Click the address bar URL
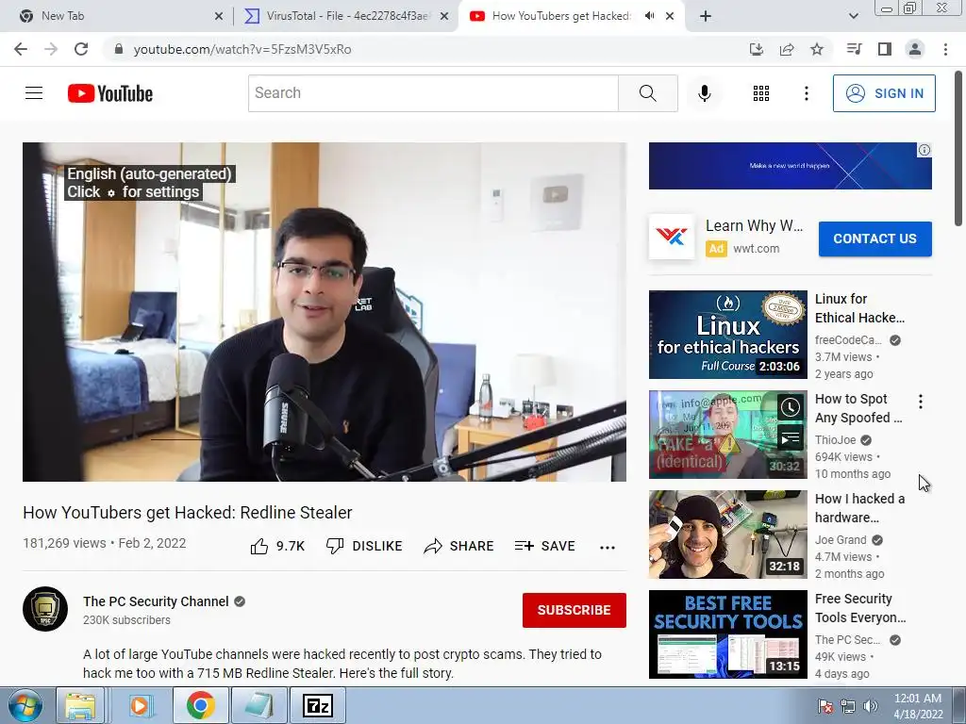 (242, 49)
